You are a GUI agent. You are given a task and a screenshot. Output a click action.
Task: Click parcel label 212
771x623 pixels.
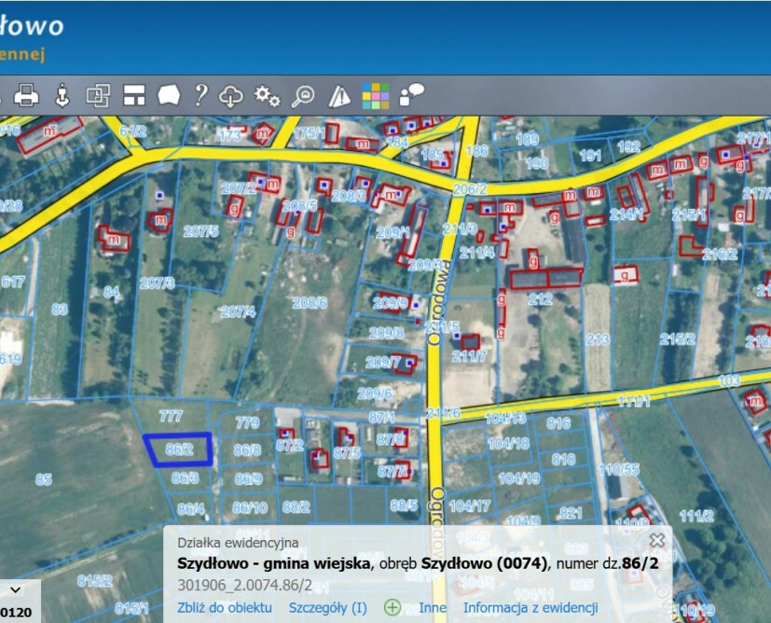(x=540, y=298)
